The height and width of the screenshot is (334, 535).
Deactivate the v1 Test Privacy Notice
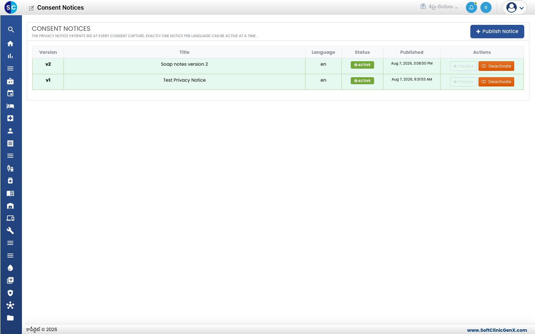(x=496, y=82)
